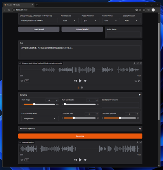Click the Irodori-TTS Gradio browser tab
This screenshot has height=170, width=163.
[19, 5]
